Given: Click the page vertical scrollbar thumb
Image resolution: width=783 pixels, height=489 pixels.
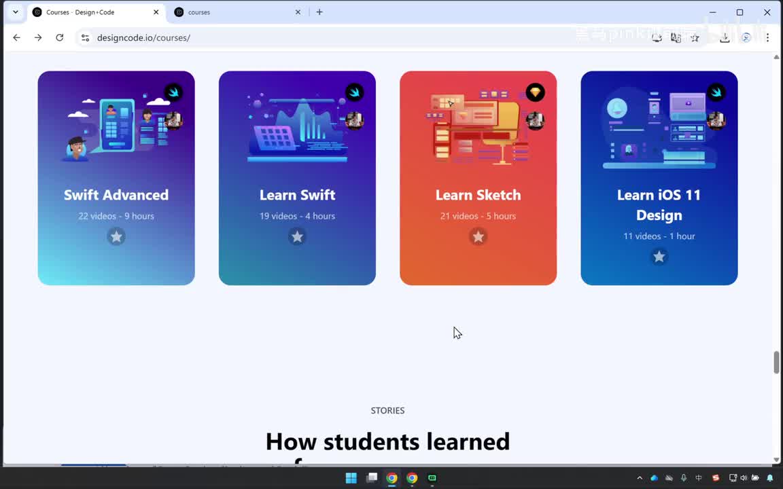Looking at the screenshot, I should pyautogui.click(x=776, y=362).
